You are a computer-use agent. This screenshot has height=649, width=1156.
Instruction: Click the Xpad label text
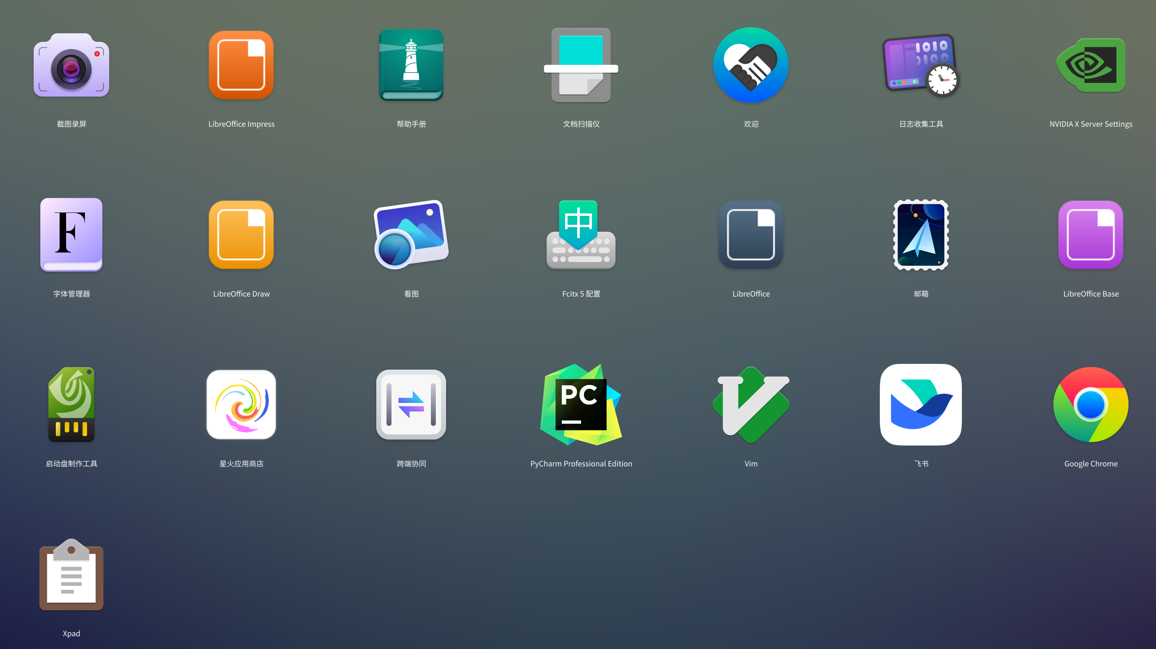tap(71, 633)
